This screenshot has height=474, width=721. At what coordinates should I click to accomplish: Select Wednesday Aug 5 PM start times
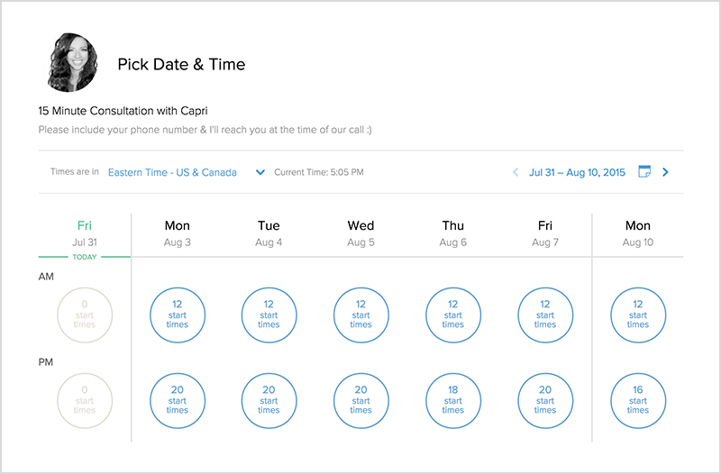coord(360,400)
